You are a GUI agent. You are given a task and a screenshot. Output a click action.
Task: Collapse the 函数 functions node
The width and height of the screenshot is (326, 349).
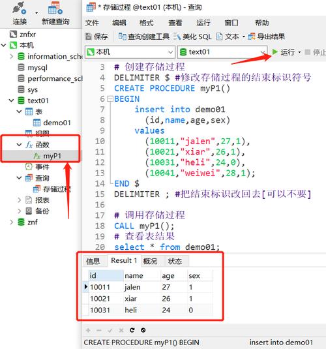20,145
